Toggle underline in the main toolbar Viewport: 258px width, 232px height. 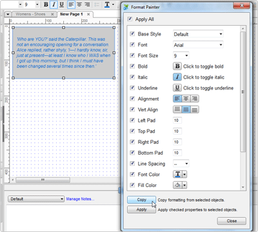click(62, 5)
